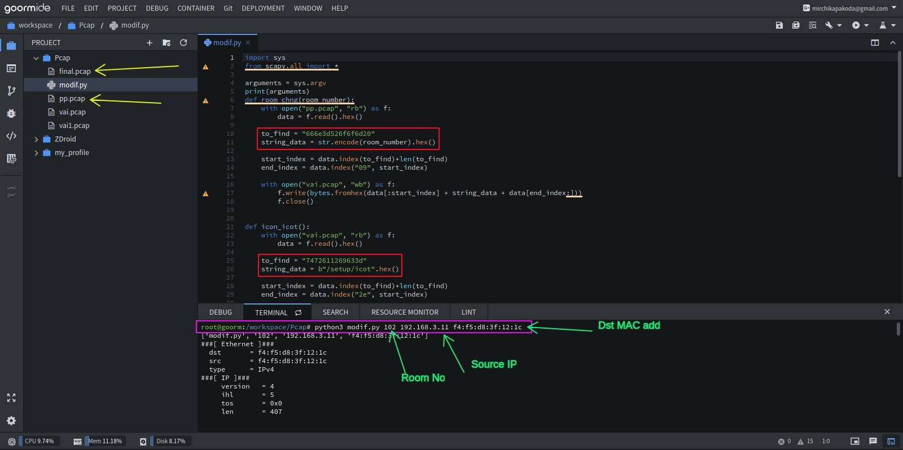903x450 pixels.
Task: Open the debug bug icon in sidebar
Action: 11,113
